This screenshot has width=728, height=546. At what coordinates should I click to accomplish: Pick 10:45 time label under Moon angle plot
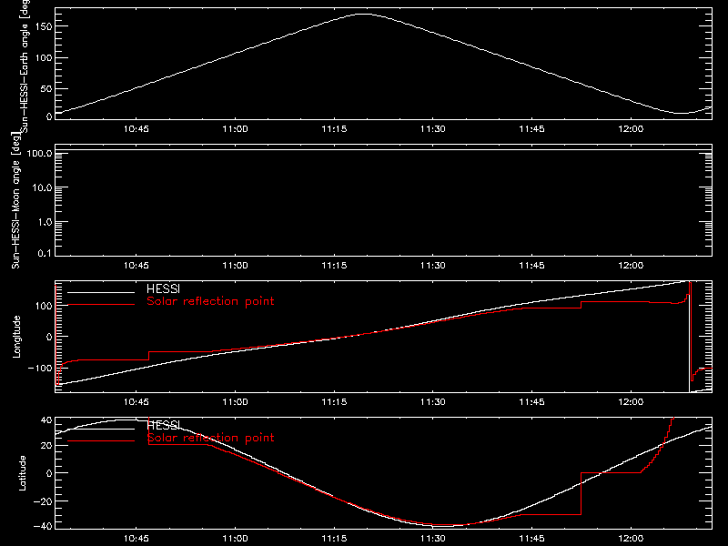pyautogui.click(x=136, y=266)
